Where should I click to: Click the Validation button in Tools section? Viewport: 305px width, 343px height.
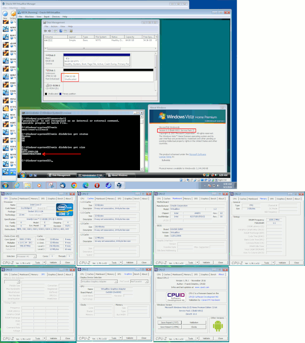[194, 322]
